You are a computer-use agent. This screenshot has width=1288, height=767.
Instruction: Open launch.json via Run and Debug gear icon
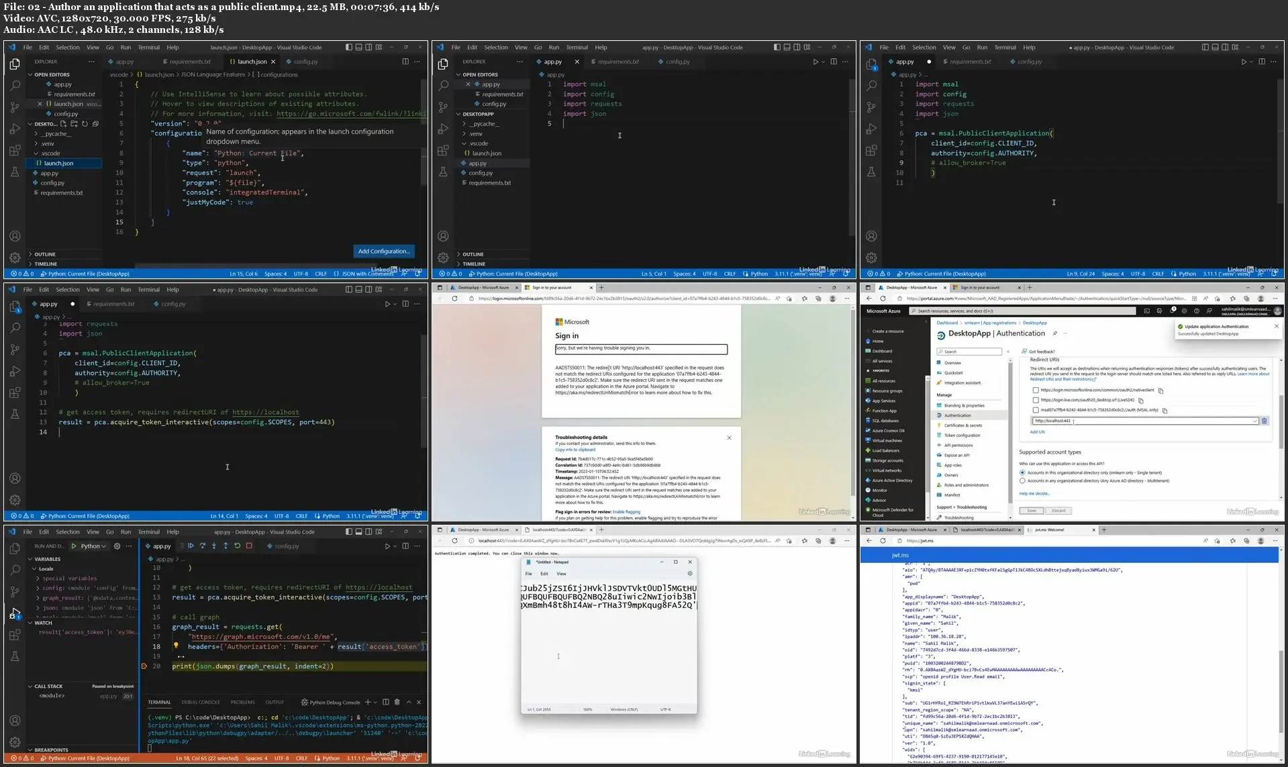click(117, 546)
